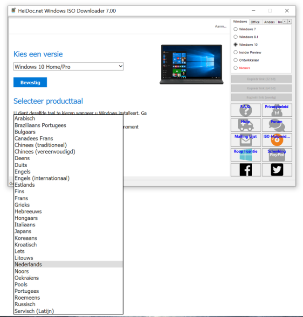The image size is (303, 317).
Task: Select Oekraïens language option
Action: click(x=69, y=278)
